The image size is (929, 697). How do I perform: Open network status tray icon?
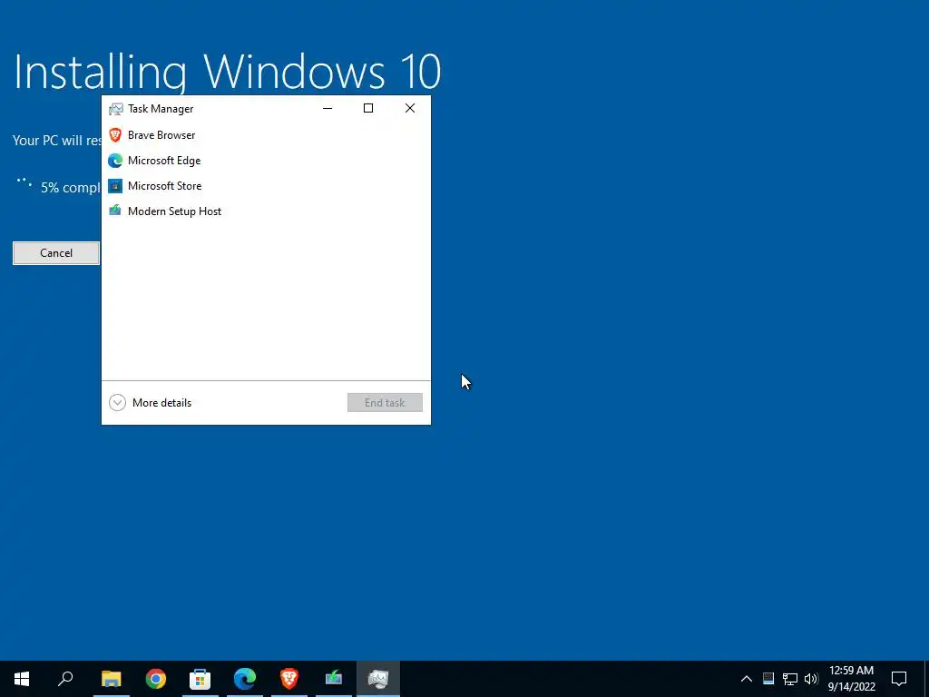point(790,679)
